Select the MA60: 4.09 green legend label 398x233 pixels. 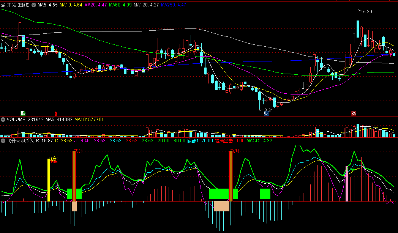(x=120, y=5)
